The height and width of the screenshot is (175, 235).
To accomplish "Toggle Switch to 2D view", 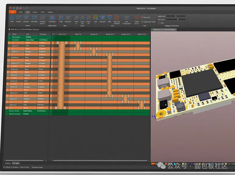I will pyautogui.click(x=137, y=19).
